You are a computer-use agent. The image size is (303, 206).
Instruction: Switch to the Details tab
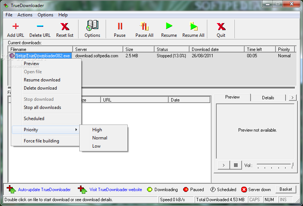(x=268, y=98)
